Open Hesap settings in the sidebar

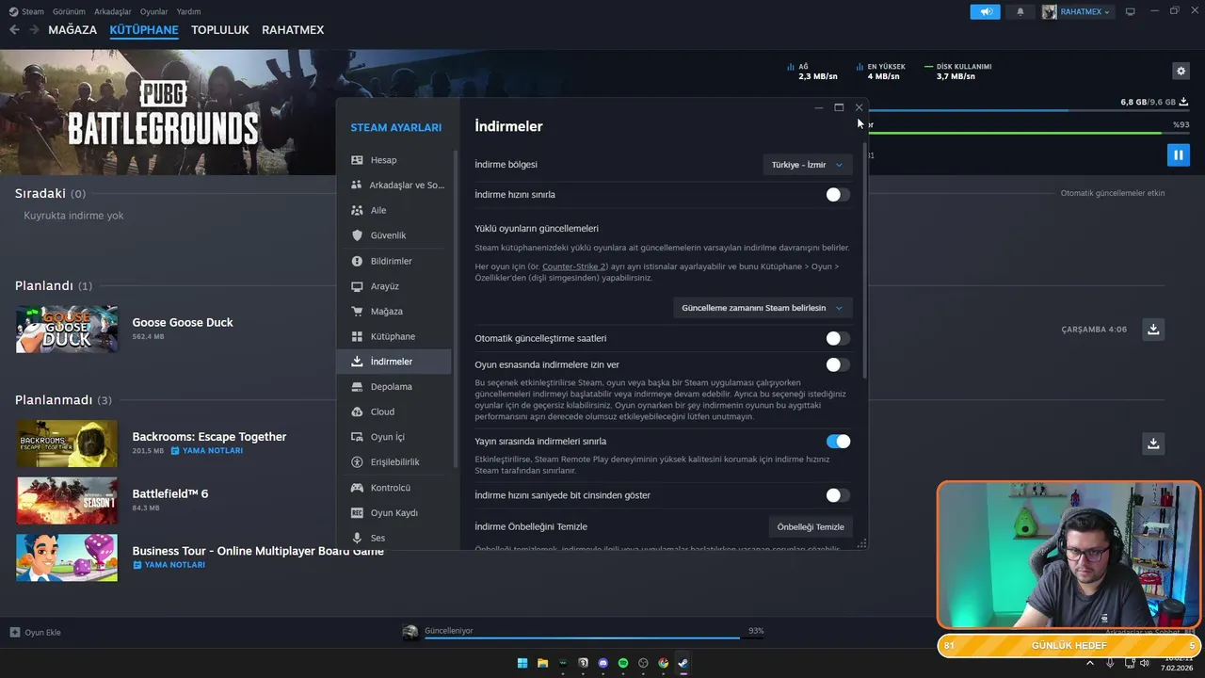[x=394, y=160]
